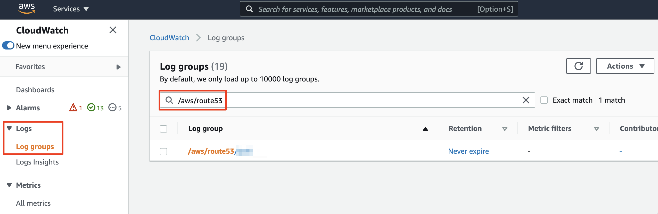Select the /aws/route53 log group checkbox

(163, 151)
